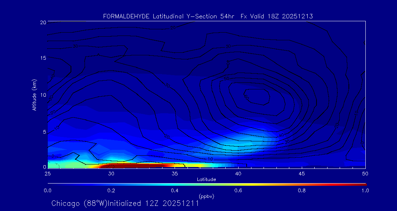Click the light blue plume below the contour core
The height and width of the screenshot is (211, 397).
tap(239, 145)
